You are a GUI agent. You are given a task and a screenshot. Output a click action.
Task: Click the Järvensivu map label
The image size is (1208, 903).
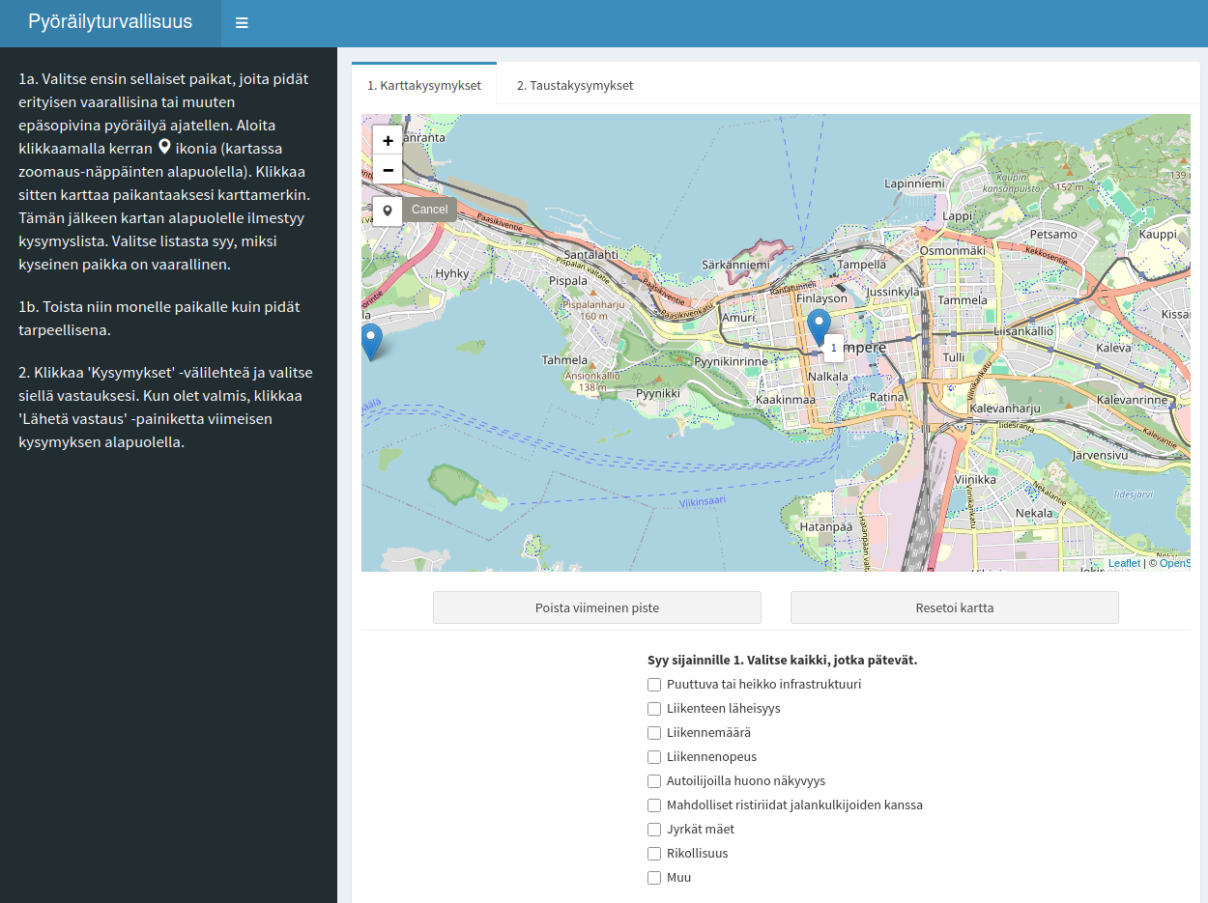1100,455
